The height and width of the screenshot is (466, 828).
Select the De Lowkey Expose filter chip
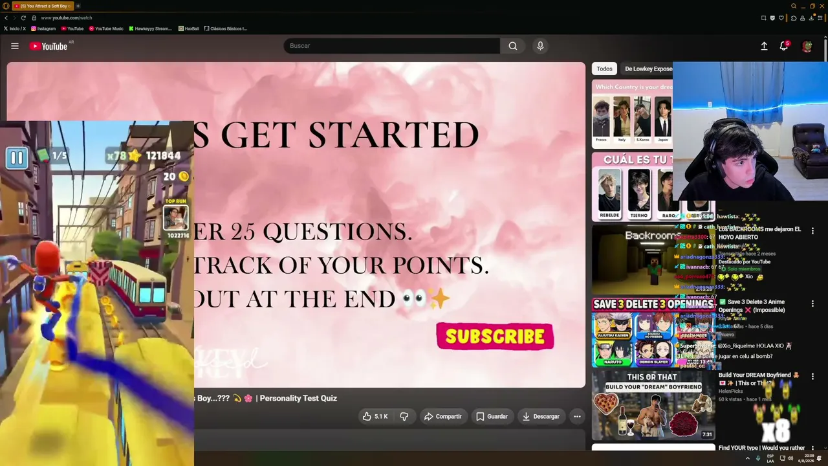[x=647, y=69]
